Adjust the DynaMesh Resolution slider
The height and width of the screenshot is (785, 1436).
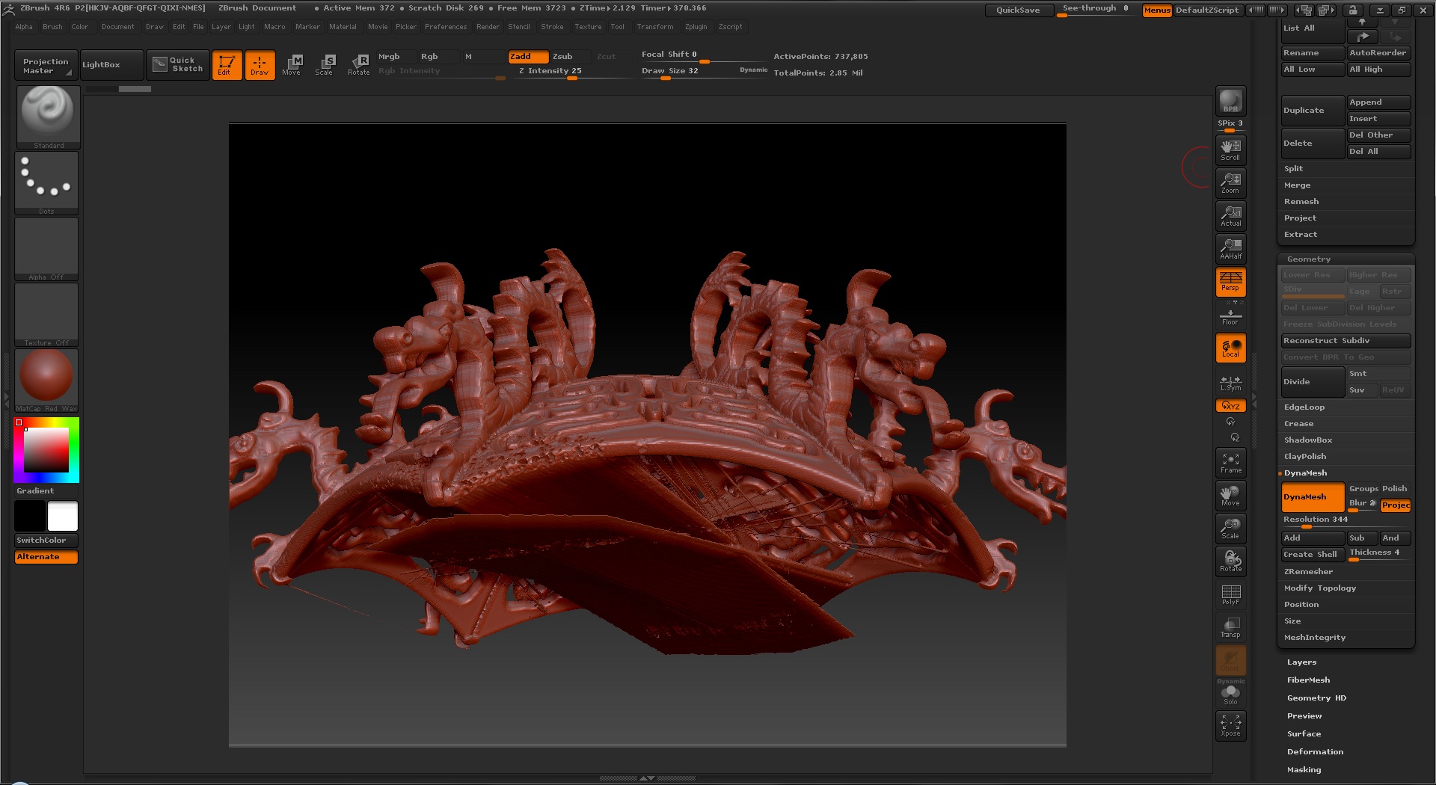pyautogui.click(x=1346, y=520)
